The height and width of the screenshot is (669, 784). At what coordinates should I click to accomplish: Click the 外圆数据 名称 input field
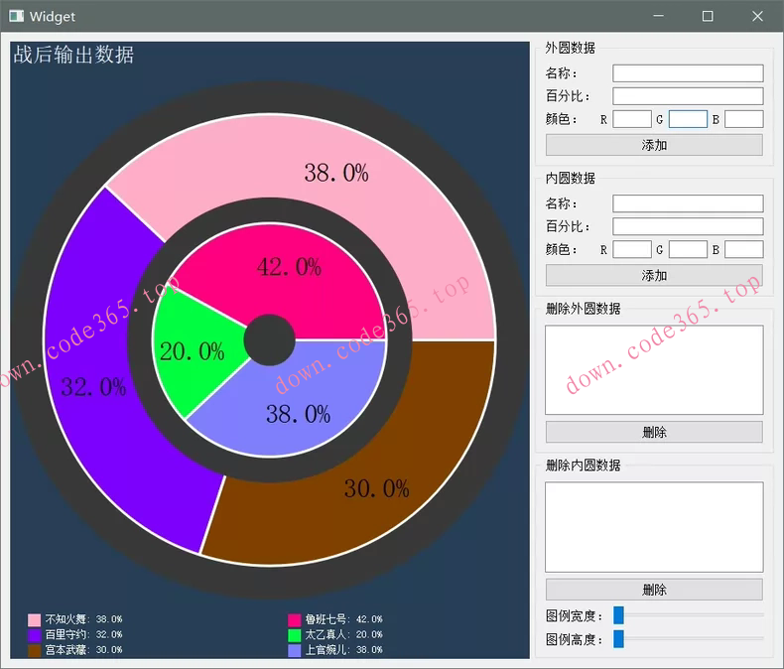point(688,73)
